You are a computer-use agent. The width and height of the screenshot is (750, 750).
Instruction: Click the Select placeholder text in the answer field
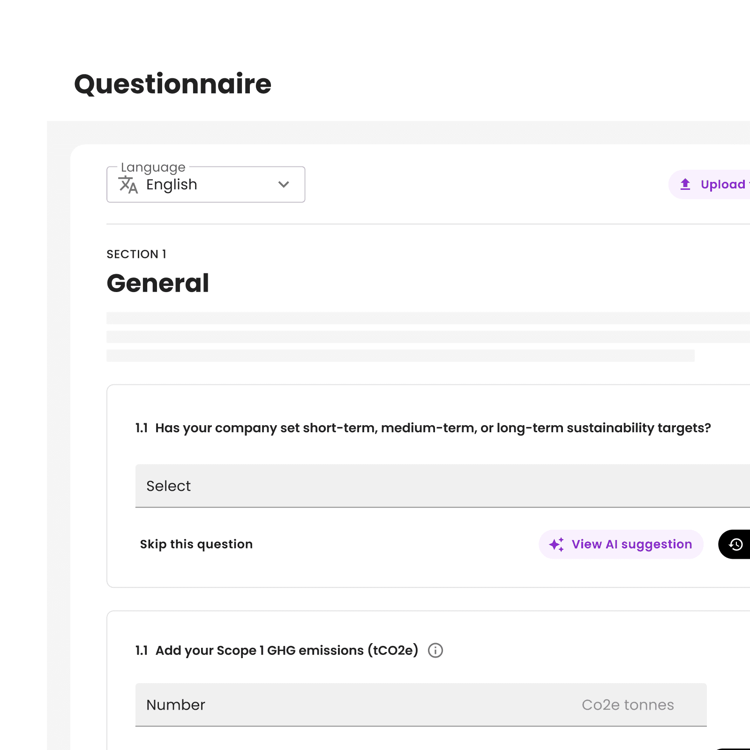(x=168, y=486)
